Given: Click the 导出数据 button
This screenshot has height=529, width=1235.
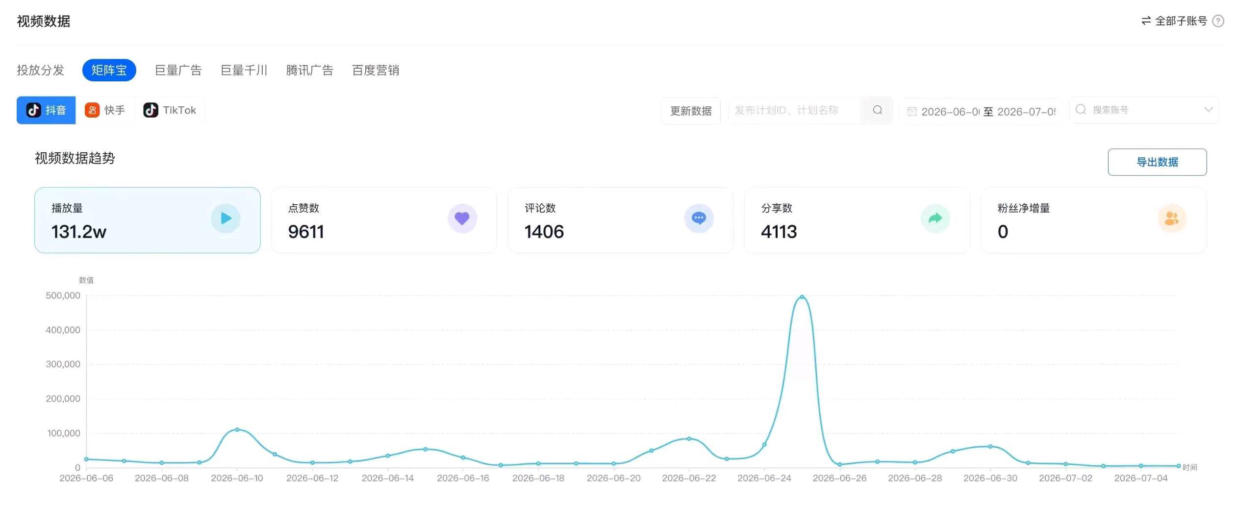Looking at the screenshot, I should tap(1157, 162).
